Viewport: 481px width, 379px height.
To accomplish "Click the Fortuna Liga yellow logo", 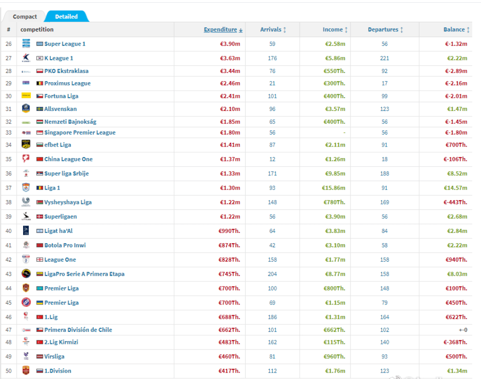I will coord(26,96).
